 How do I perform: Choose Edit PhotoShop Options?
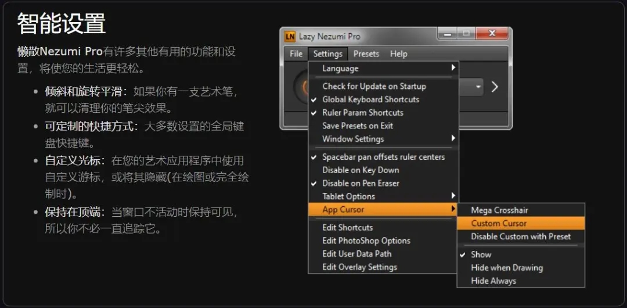tap(384, 241)
